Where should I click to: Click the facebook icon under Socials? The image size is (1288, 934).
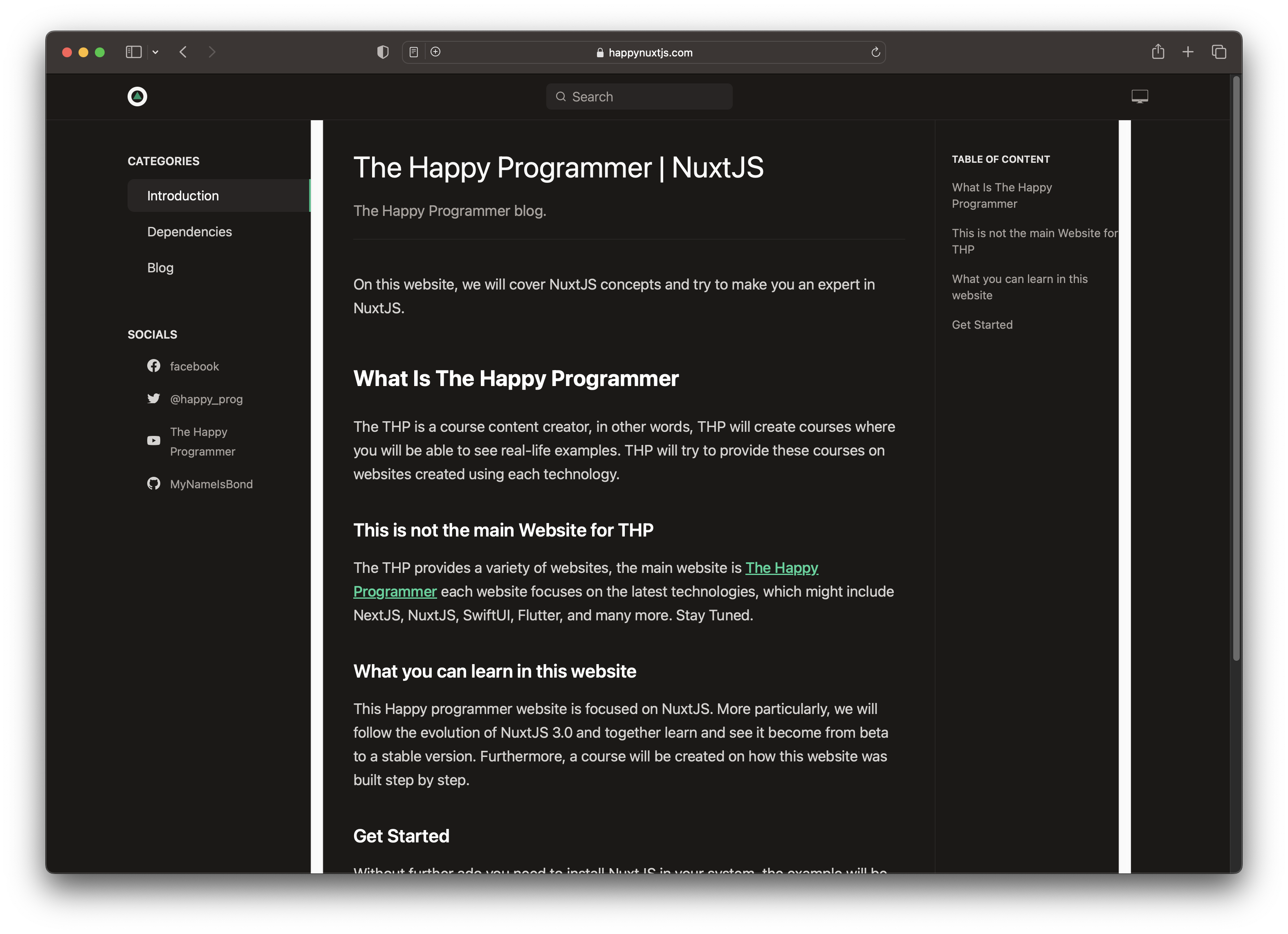coord(153,366)
